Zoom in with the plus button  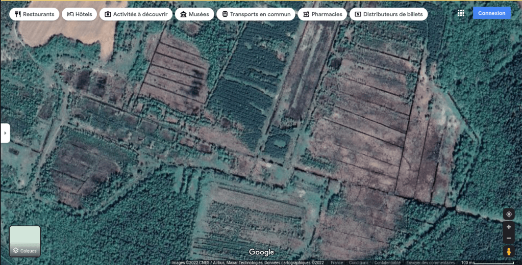coord(508,227)
